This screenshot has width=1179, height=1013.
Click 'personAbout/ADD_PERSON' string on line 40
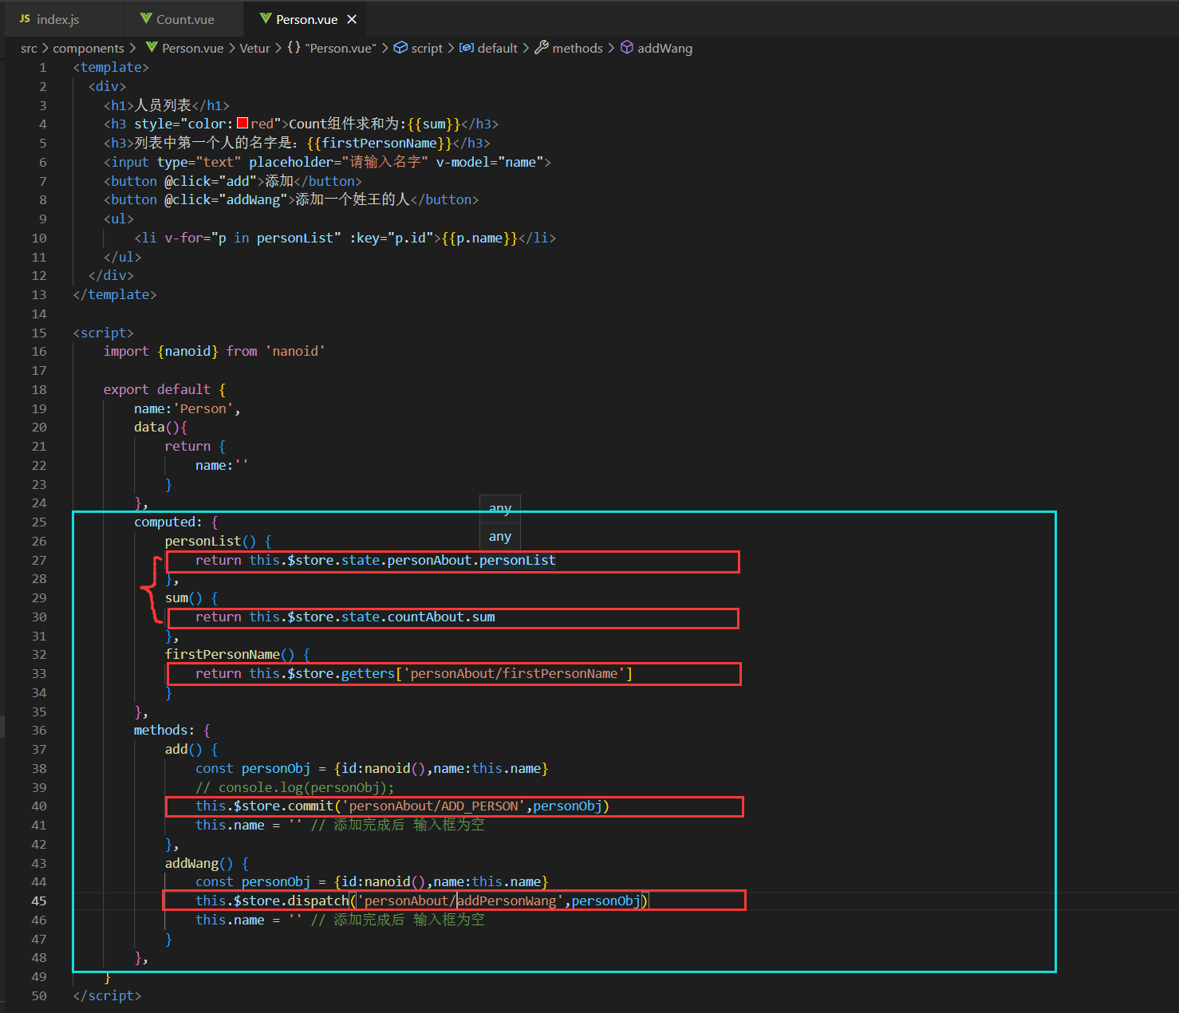tap(433, 806)
